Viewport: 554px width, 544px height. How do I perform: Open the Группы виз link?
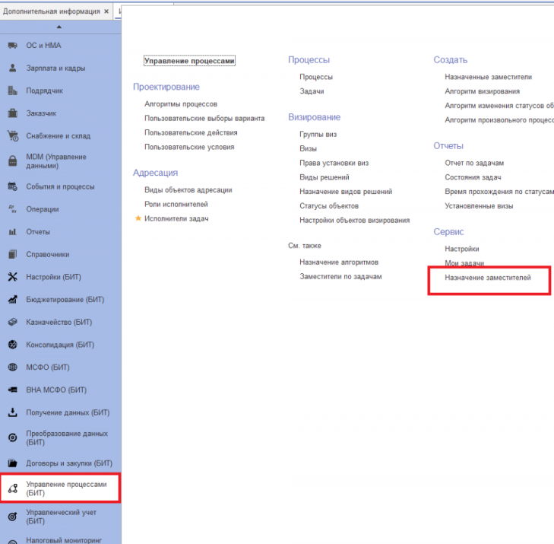point(318,135)
